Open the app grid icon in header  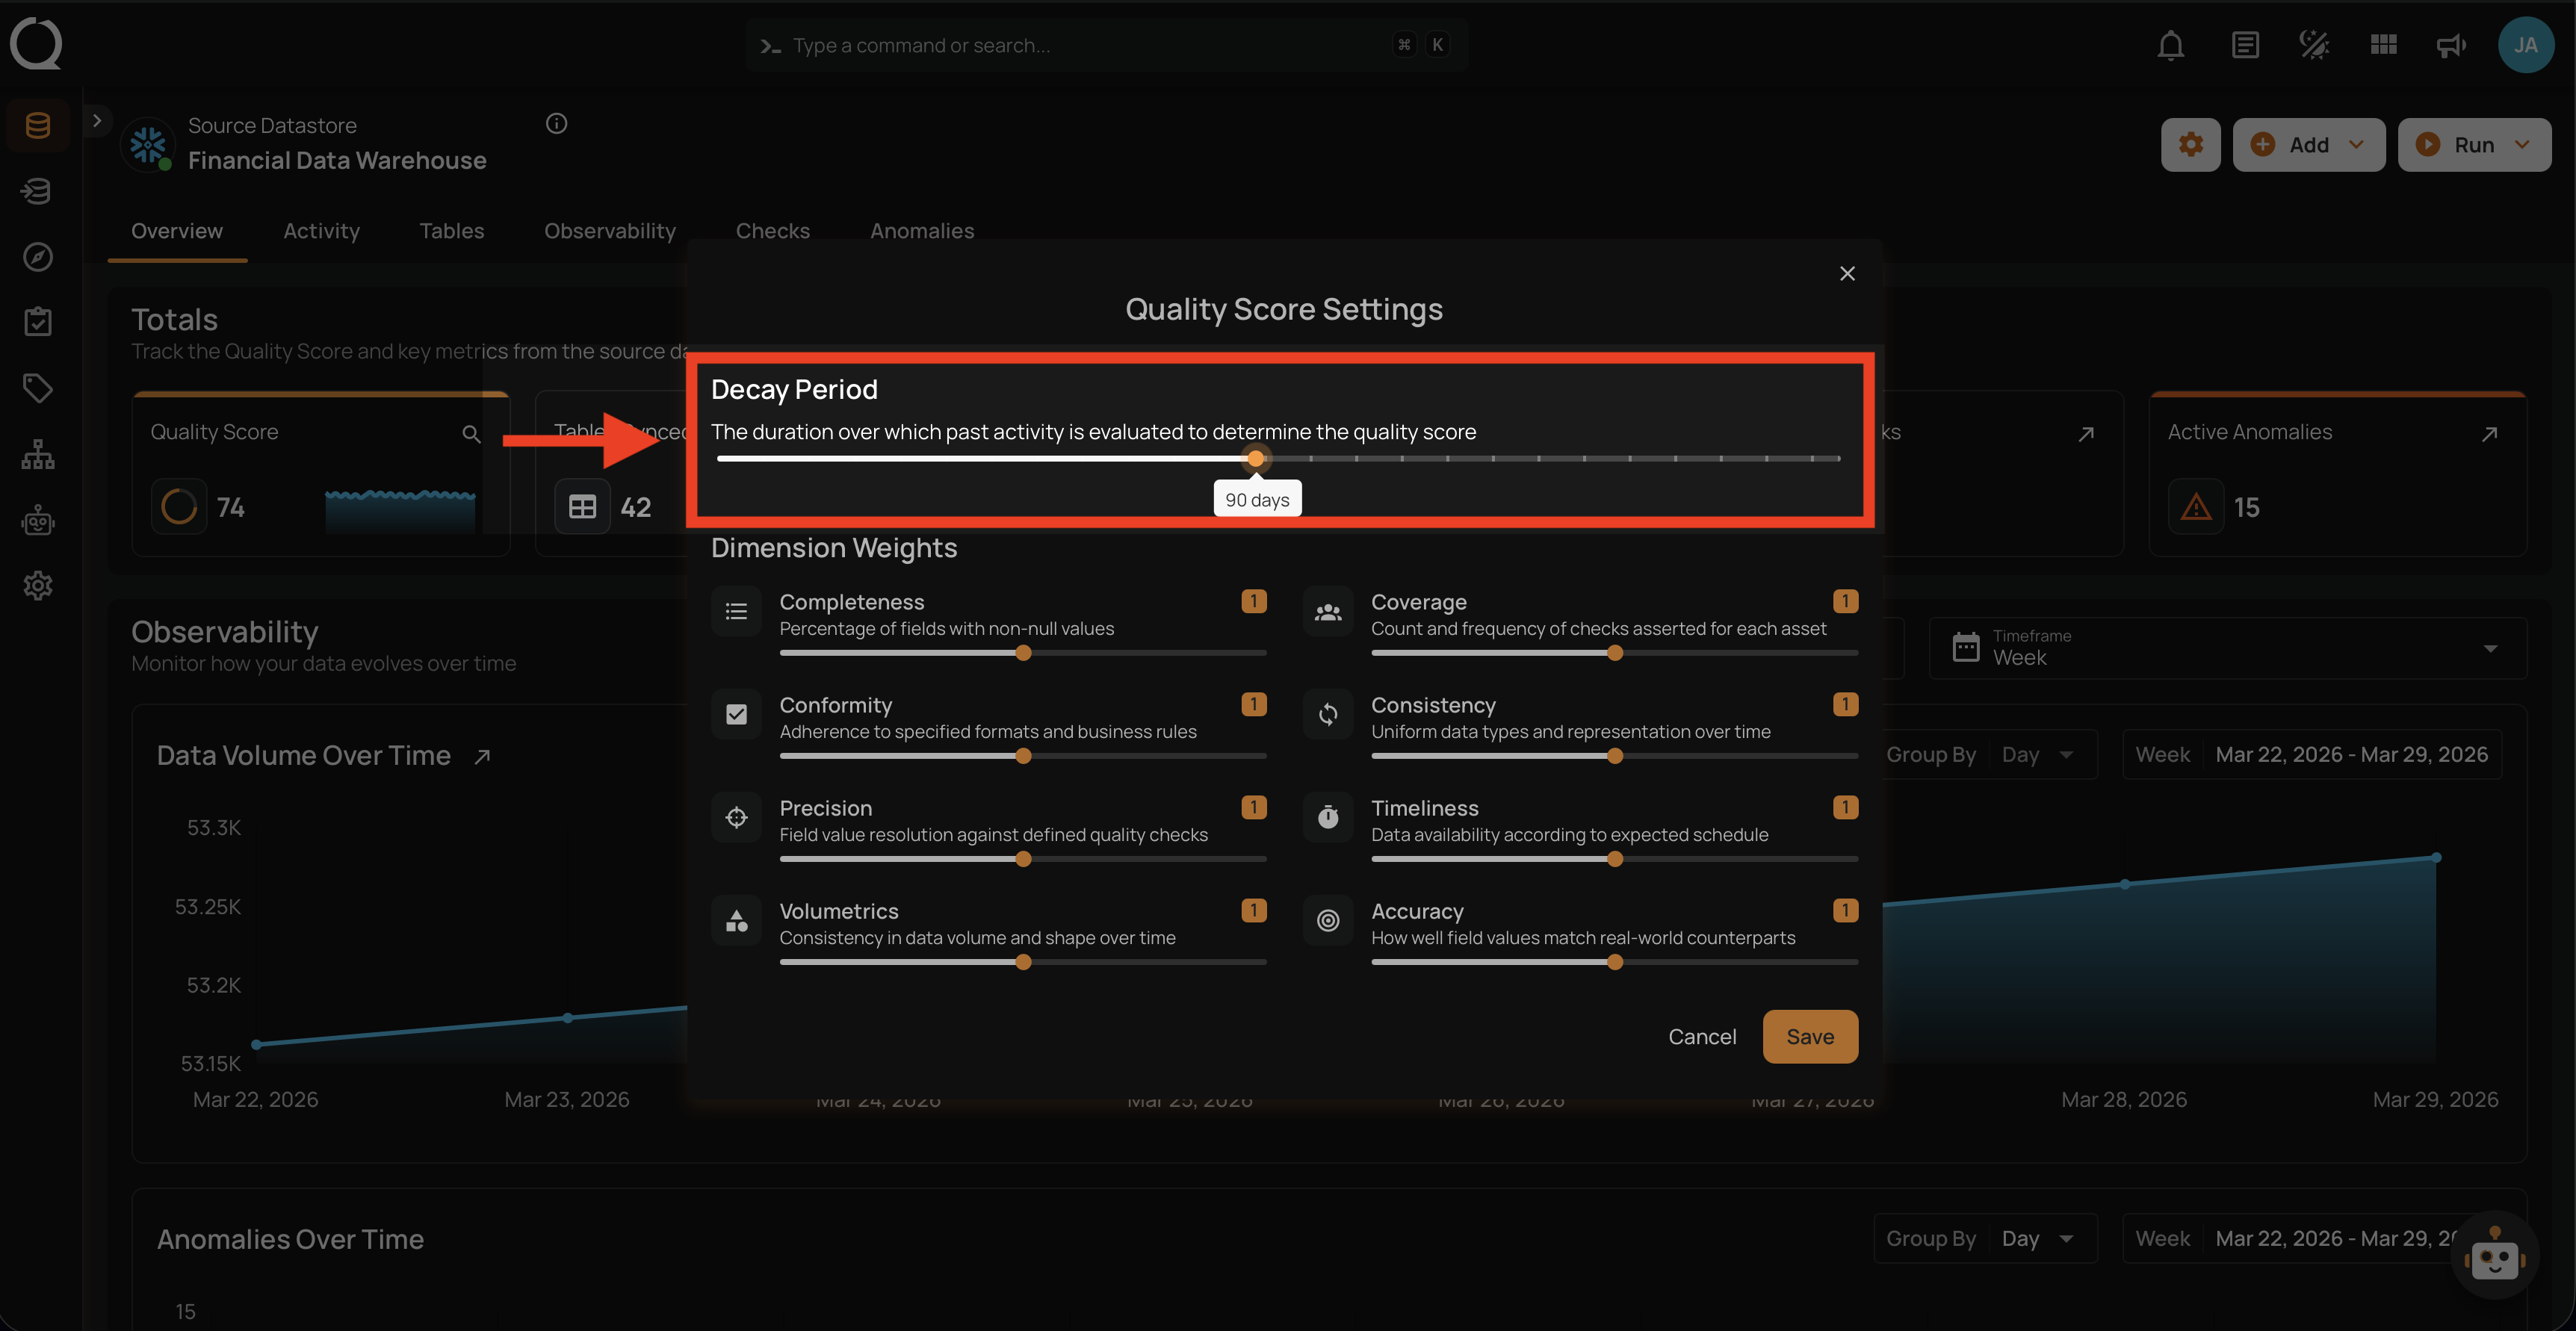pos(2383,45)
